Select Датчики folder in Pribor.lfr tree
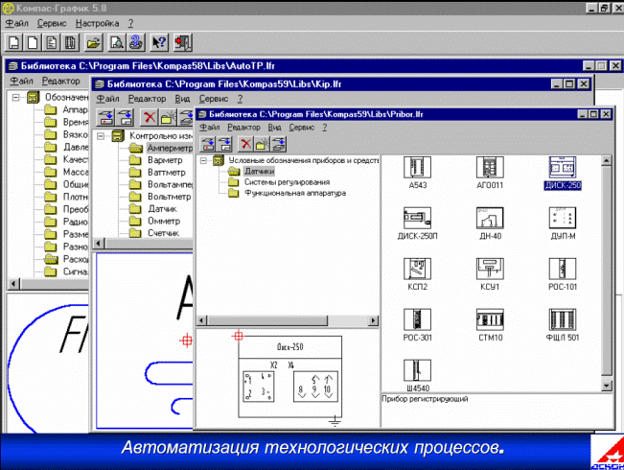The image size is (624, 470). click(x=260, y=172)
